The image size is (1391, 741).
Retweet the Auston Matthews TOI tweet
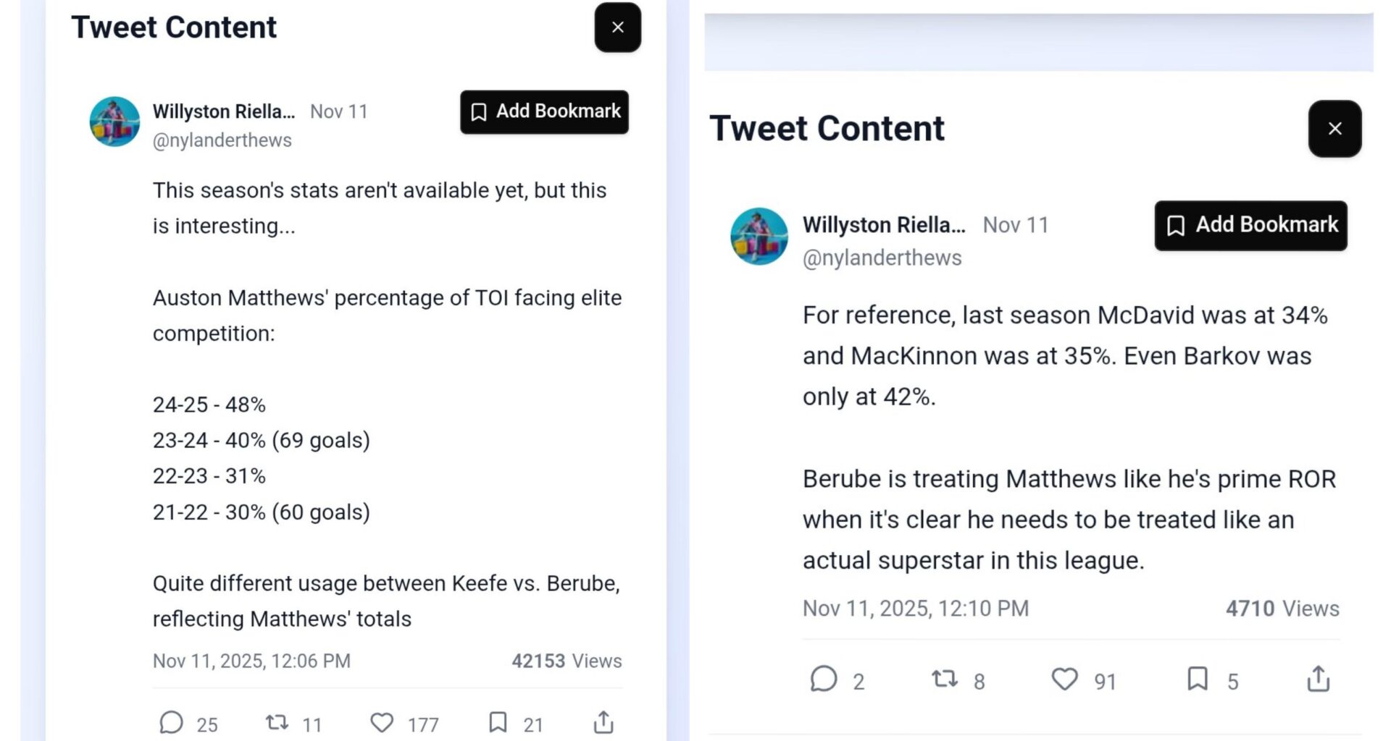tap(277, 723)
